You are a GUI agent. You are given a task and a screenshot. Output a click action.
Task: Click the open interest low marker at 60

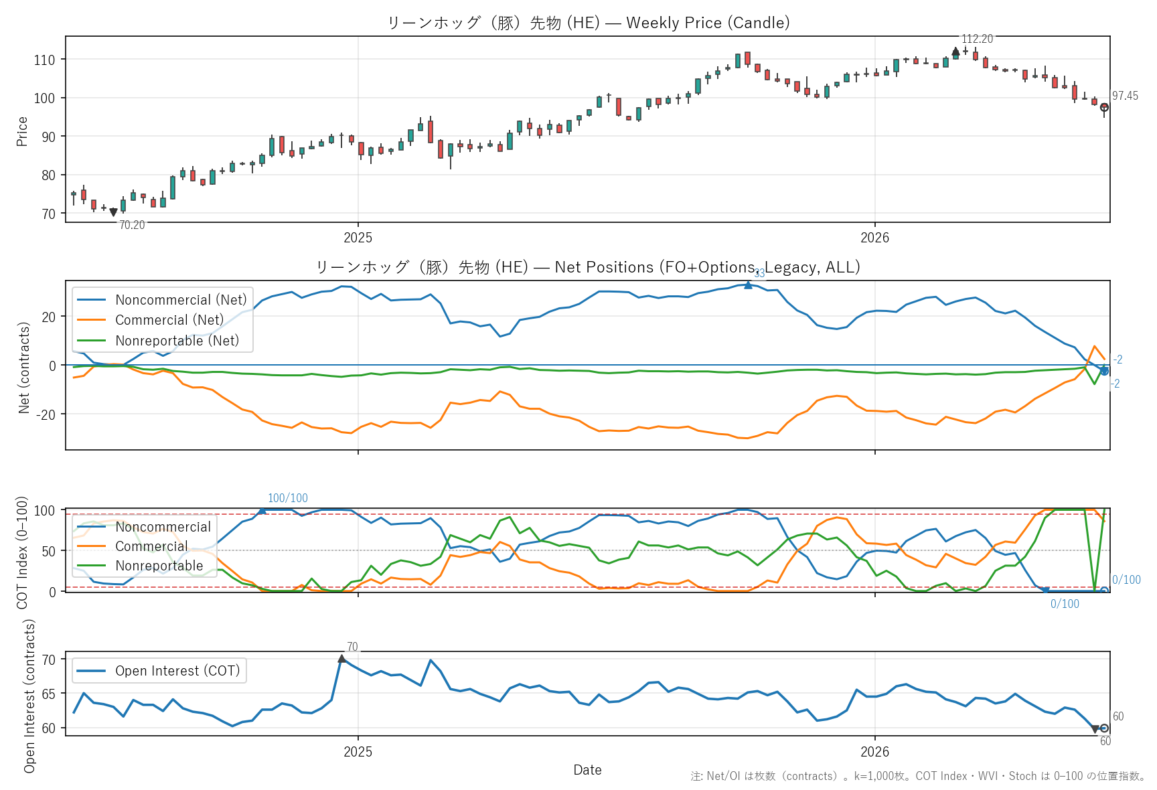[1095, 729]
